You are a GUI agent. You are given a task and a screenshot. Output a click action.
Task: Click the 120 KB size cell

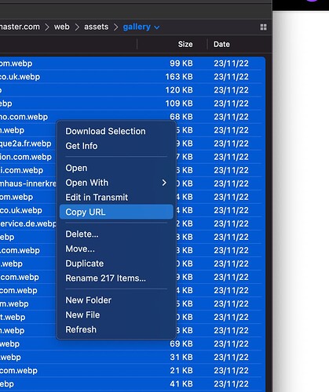179,90
